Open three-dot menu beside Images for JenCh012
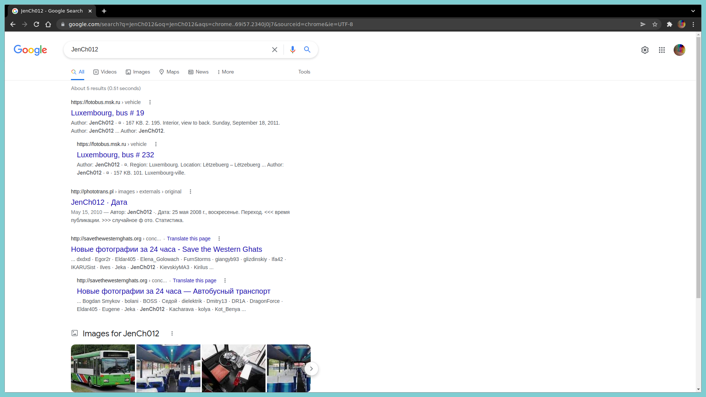 [172, 333]
